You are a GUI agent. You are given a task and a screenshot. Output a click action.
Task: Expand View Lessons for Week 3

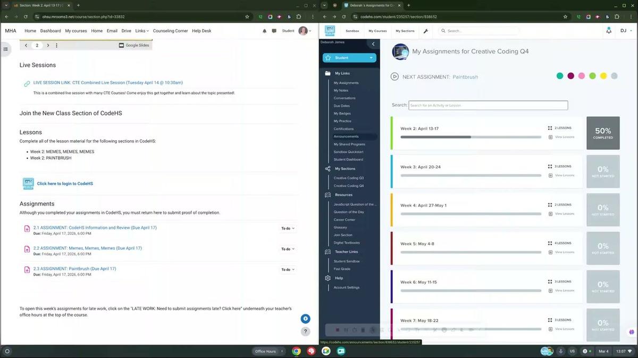[x=564, y=175]
